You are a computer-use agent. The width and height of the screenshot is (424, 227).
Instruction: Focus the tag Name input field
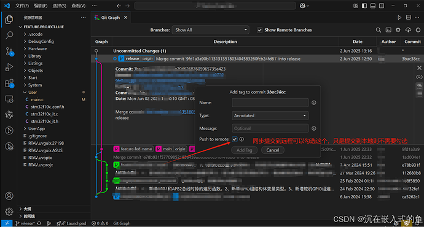pos(270,102)
